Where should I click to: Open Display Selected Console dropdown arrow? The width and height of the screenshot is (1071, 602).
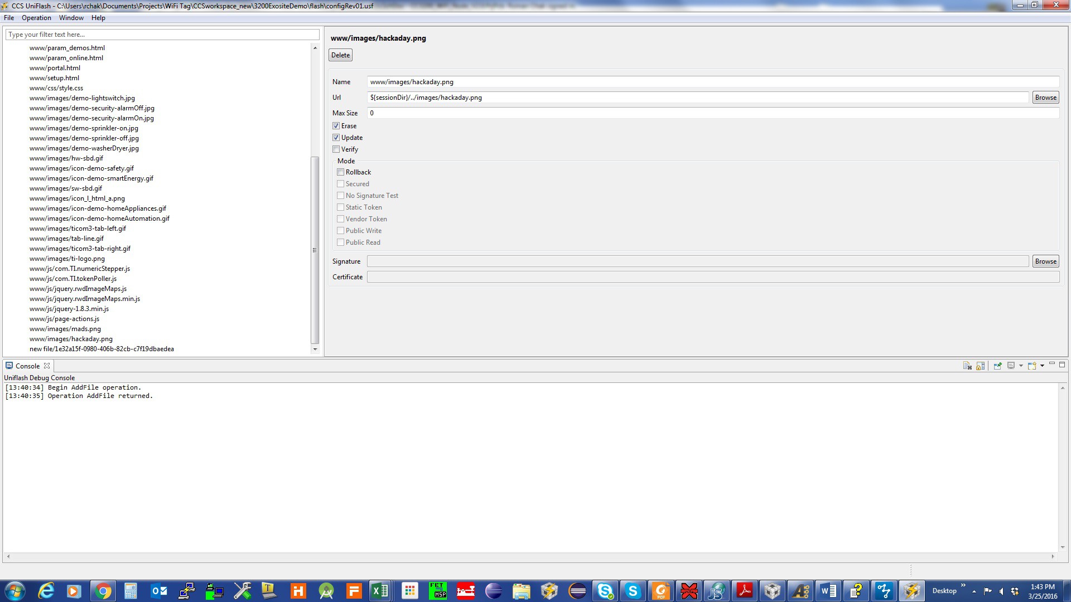click(x=1021, y=366)
